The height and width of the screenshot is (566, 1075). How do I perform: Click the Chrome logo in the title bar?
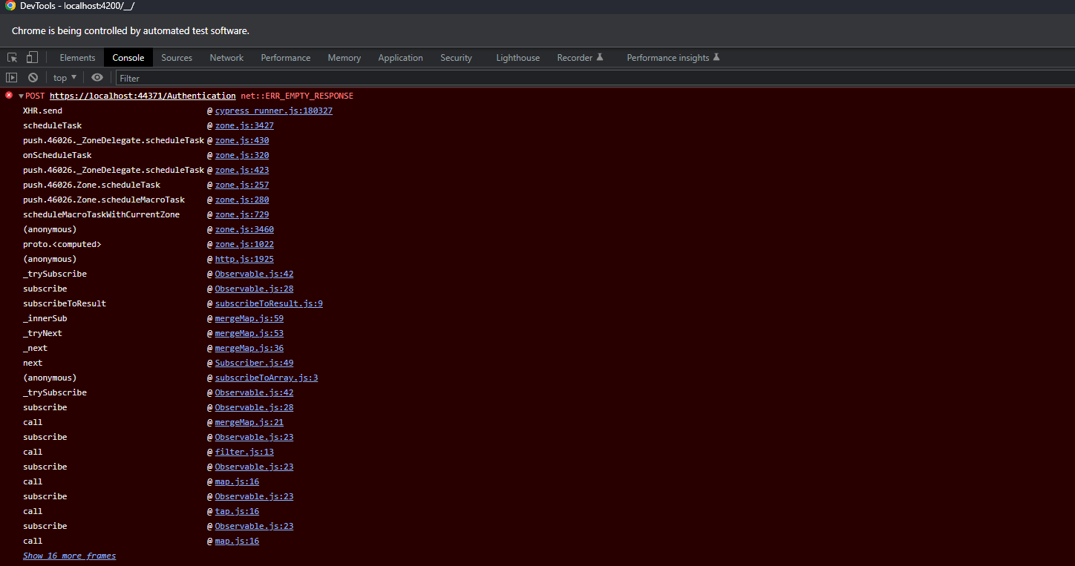(10, 6)
